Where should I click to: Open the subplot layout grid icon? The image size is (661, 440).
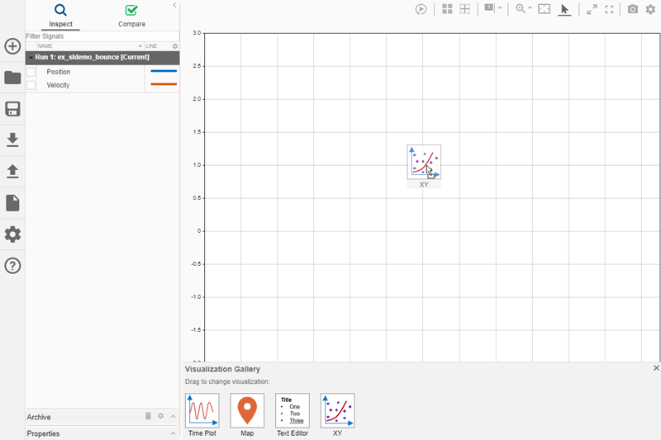click(447, 9)
